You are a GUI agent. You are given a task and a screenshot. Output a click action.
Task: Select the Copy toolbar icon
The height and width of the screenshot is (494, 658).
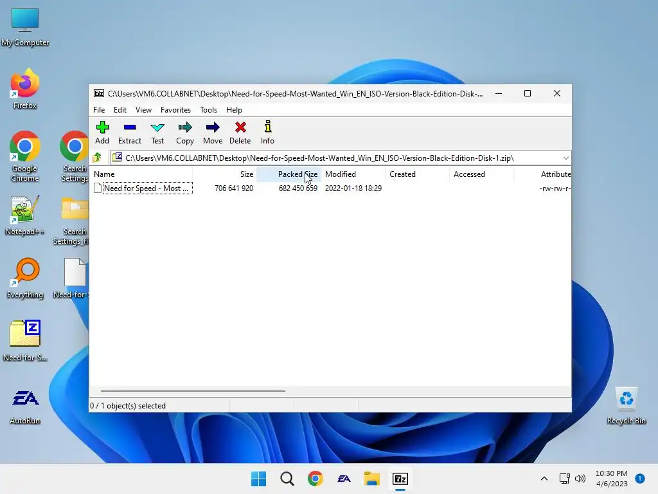185,133
